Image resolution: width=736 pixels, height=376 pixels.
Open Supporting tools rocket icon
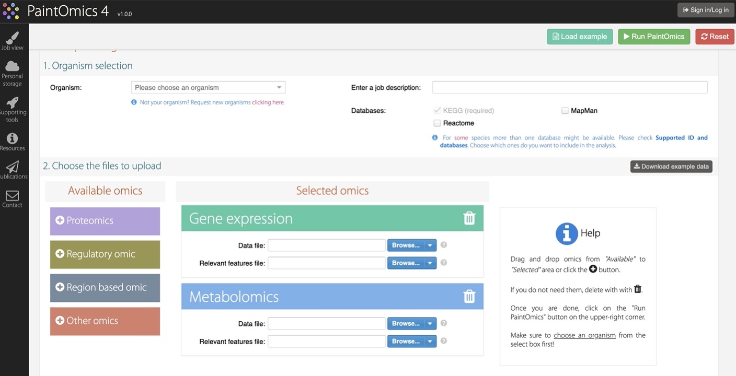click(12, 102)
